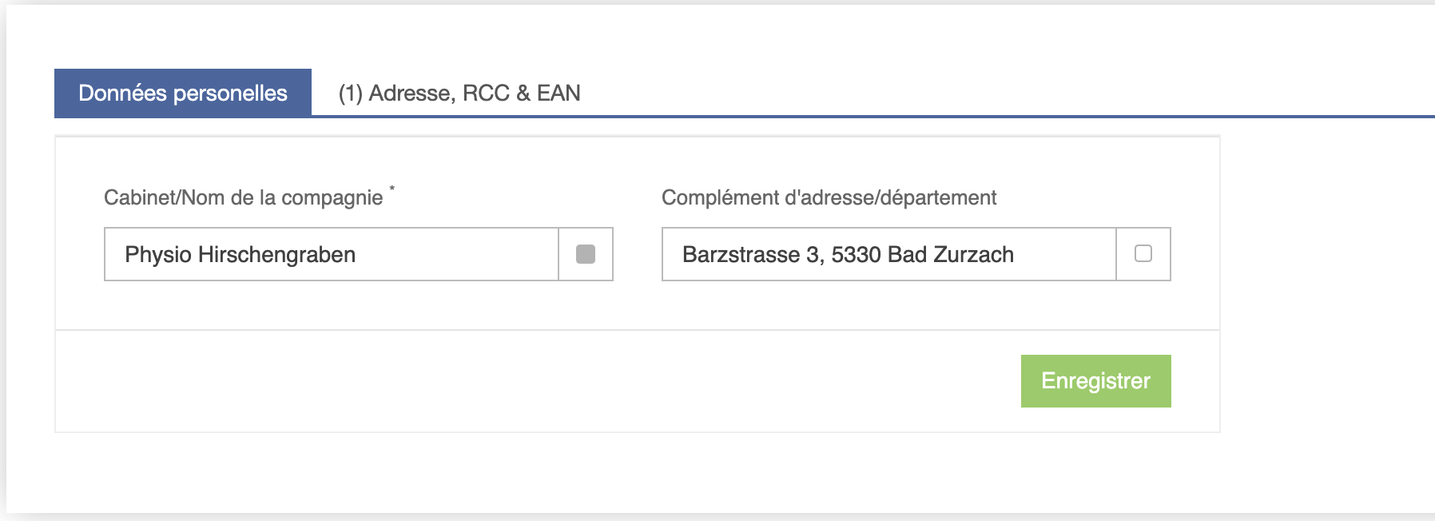Open the Données personelles tab
The height and width of the screenshot is (521, 1435).
pyautogui.click(x=183, y=93)
